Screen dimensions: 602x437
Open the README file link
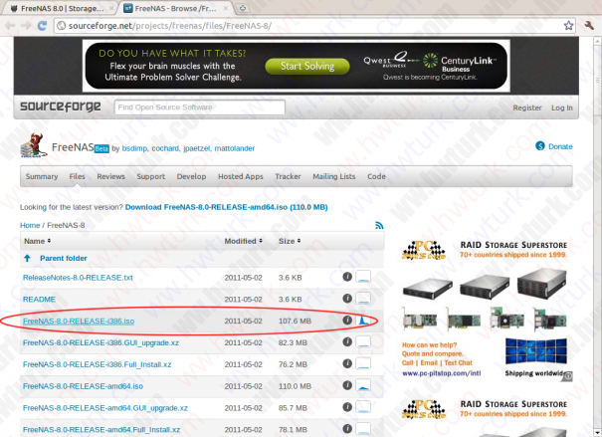pos(39,300)
